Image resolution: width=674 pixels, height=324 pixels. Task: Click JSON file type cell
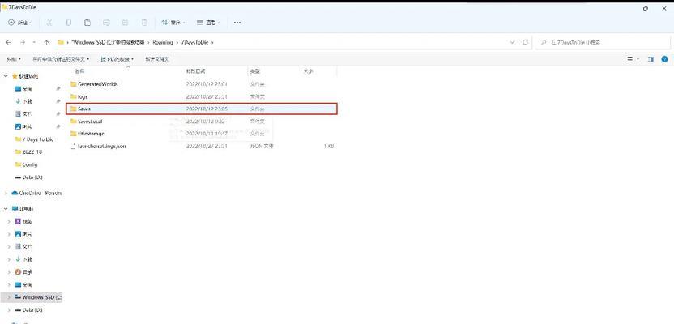262,146
